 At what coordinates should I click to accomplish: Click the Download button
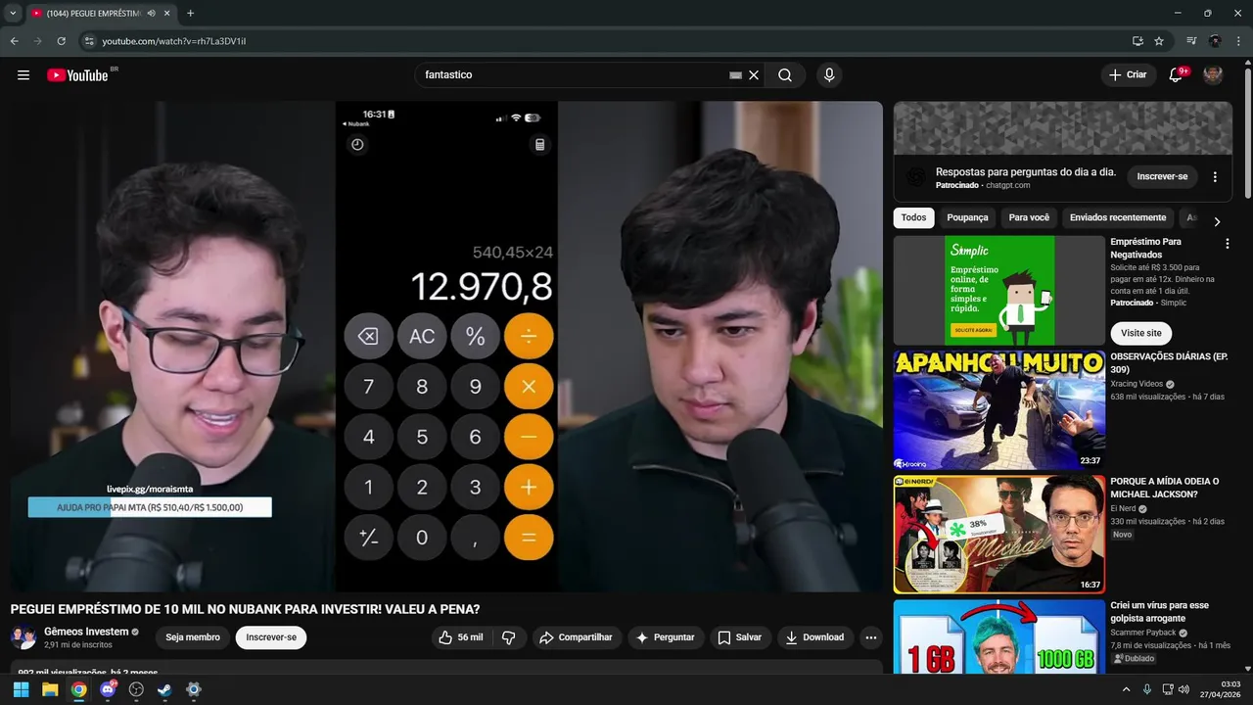click(814, 637)
